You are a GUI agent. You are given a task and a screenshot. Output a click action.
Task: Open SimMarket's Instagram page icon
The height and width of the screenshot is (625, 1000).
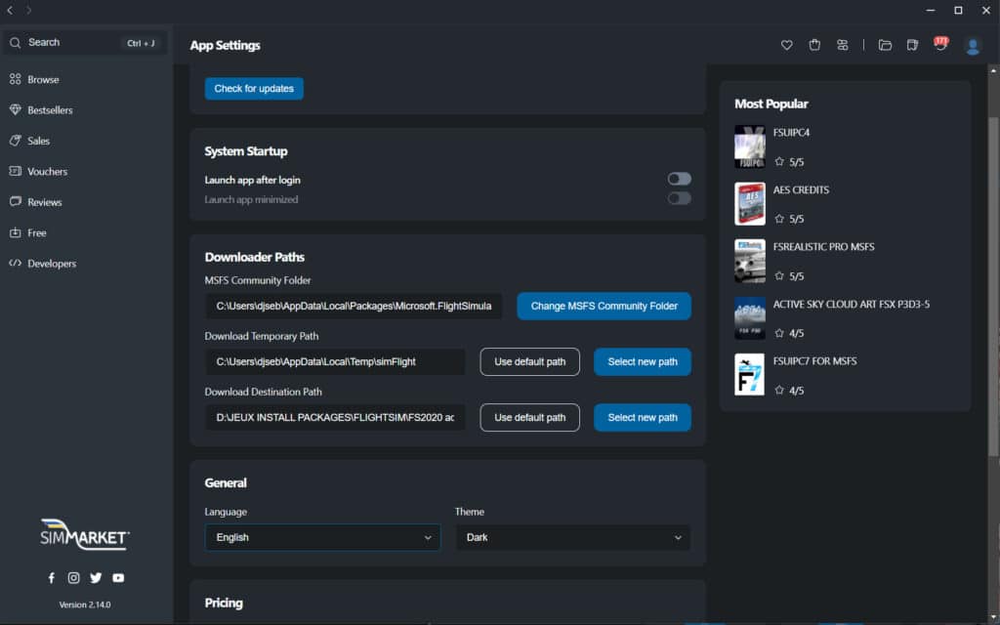coord(73,577)
